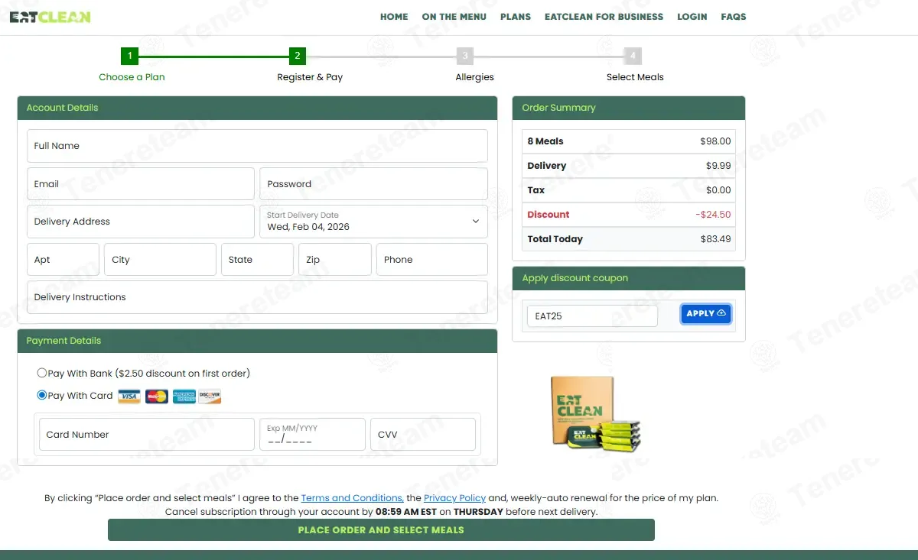Click the State input field
Screen dimensions: 918x560
(x=257, y=260)
